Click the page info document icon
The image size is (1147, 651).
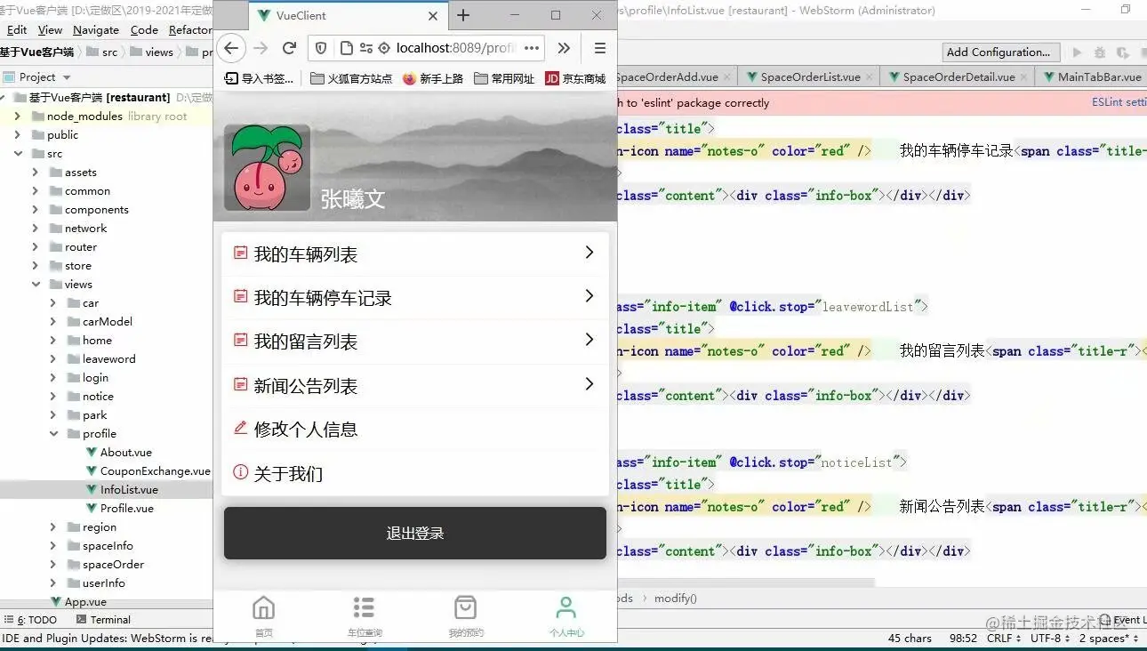pos(346,48)
